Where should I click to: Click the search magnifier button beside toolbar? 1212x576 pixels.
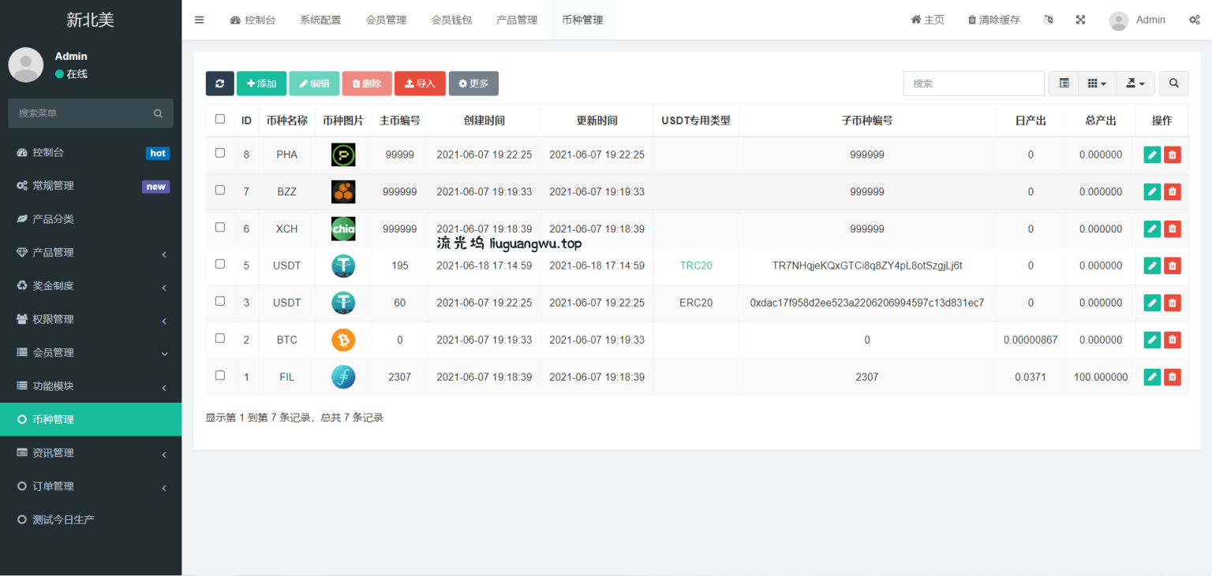click(x=1174, y=84)
